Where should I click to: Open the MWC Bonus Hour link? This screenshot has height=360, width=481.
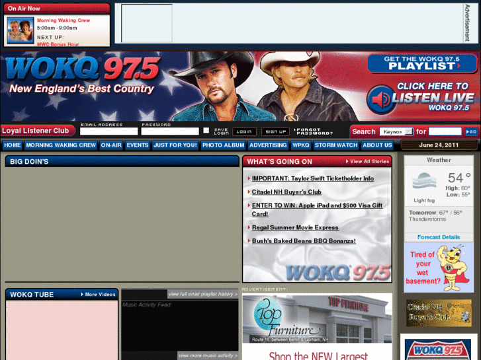[58, 44]
